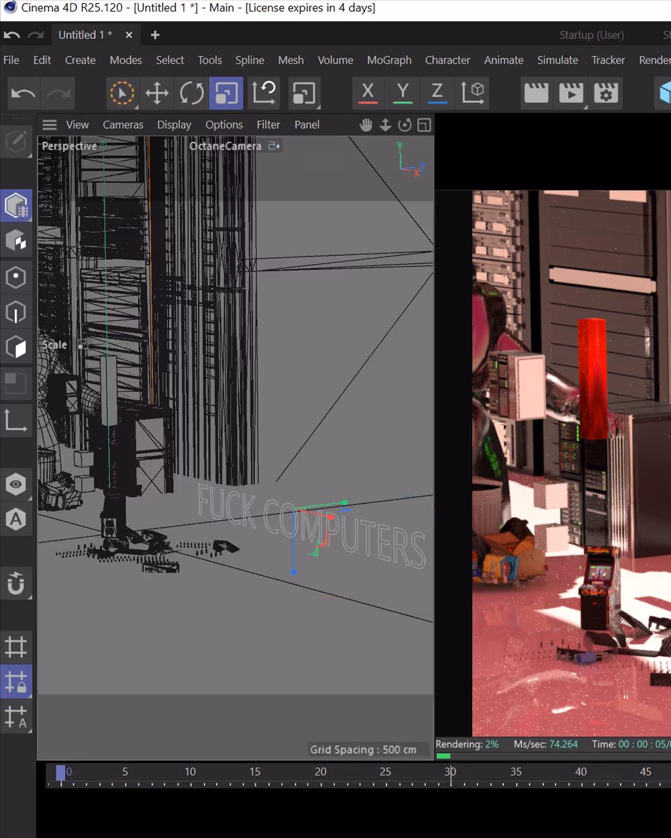Open the Cameras viewport menu
The height and width of the screenshot is (838, 671).
123,125
